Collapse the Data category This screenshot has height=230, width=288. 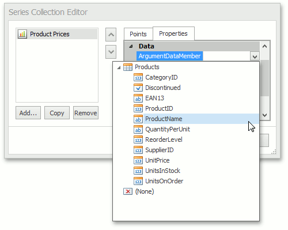[x=131, y=46]
